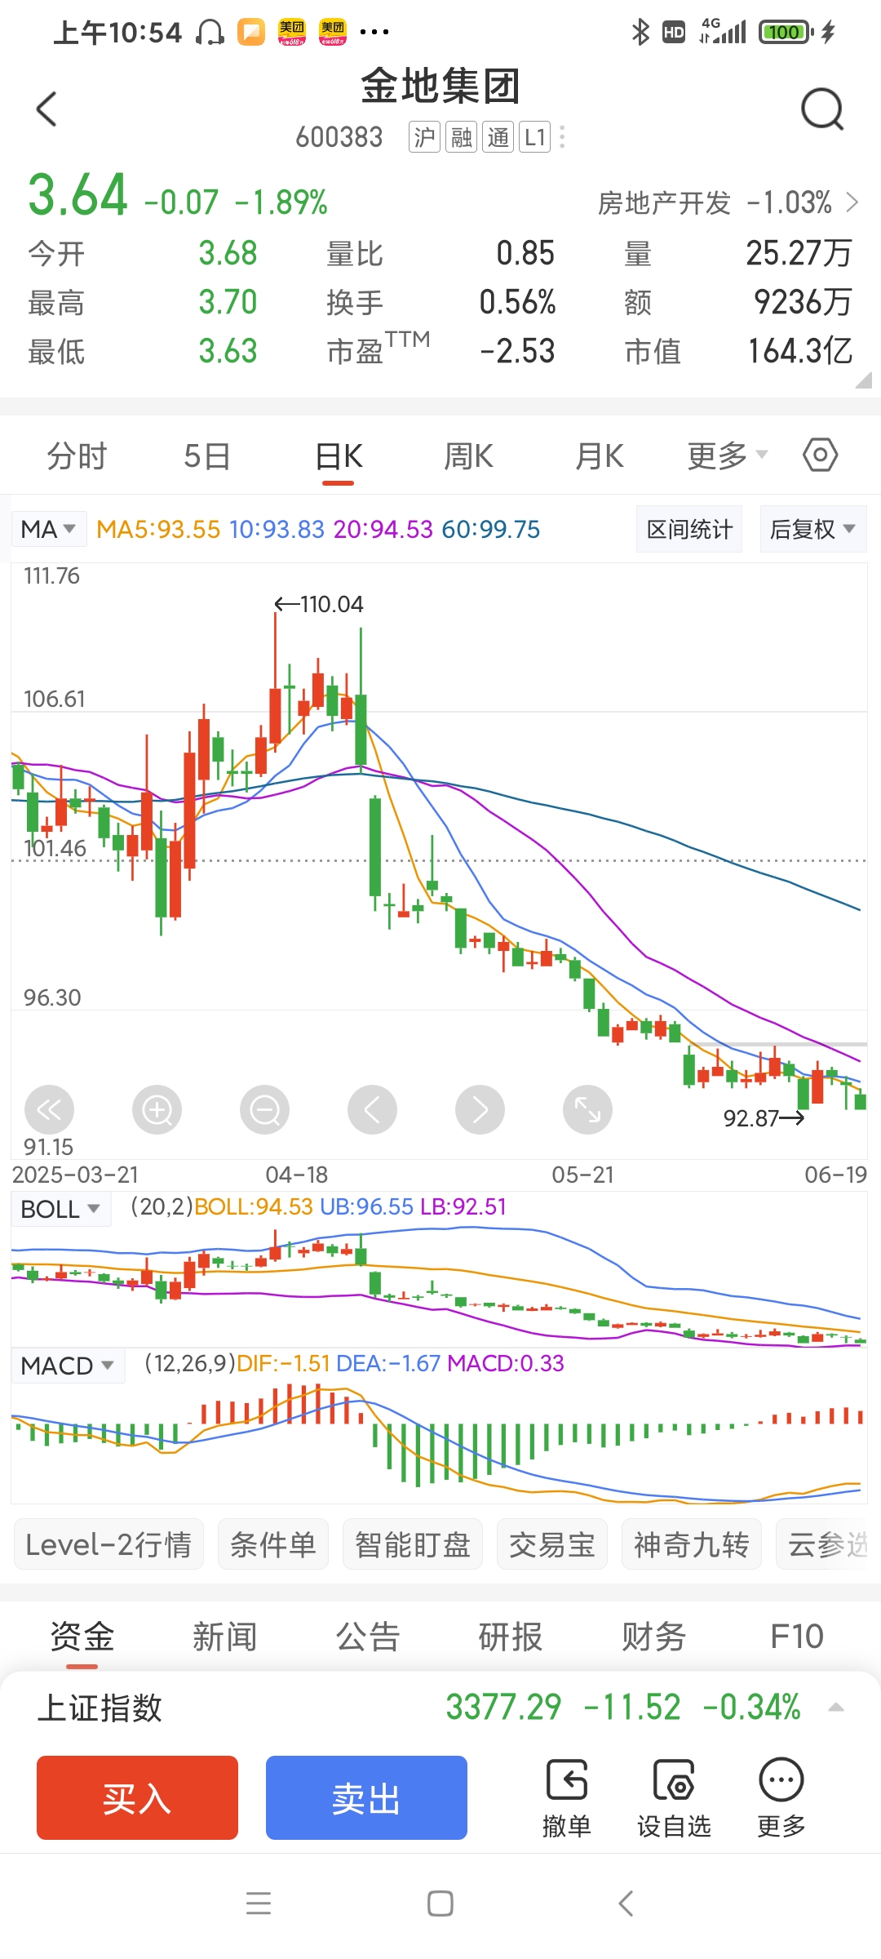Move chart left with the arrow button
The height and width of the screenshot is (1959, 881).
[372, 1109]
